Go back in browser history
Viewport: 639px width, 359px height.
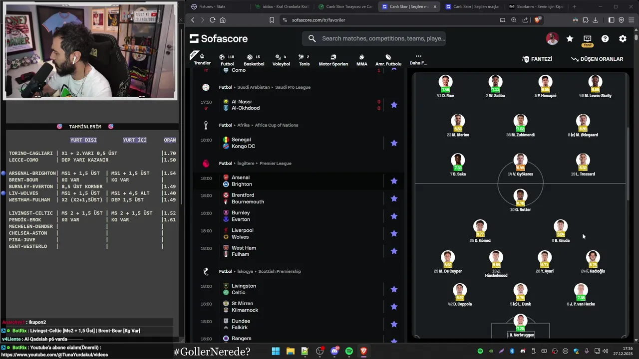click(193, 20)
